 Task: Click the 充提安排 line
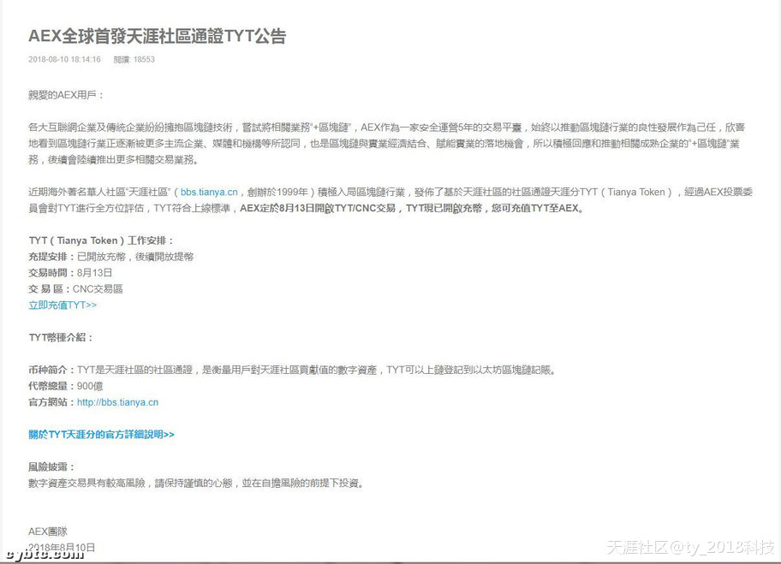tap(110, 257)
